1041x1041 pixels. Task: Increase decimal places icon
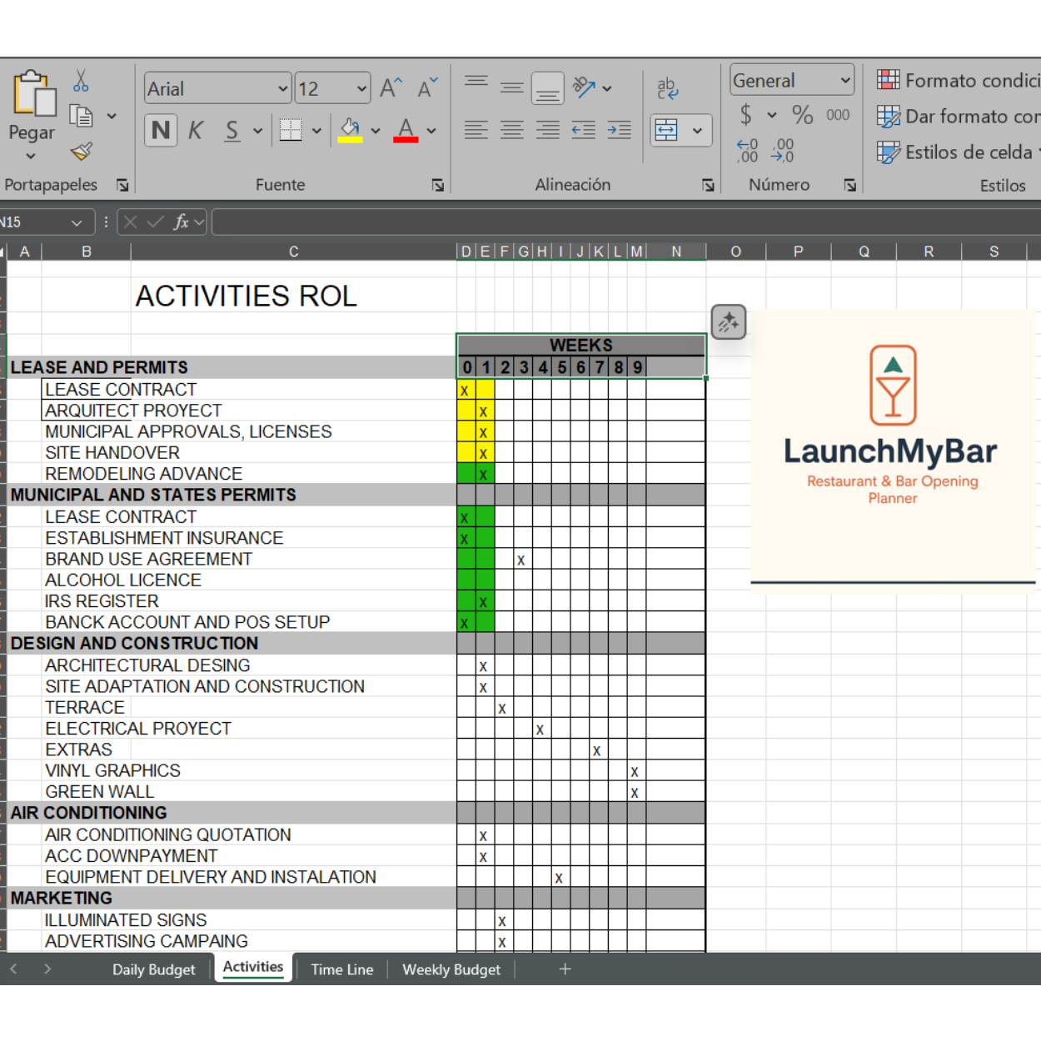click(x=748, y=151)
